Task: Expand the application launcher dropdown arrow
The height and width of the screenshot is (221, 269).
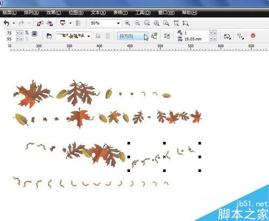Action: point(70,23)
